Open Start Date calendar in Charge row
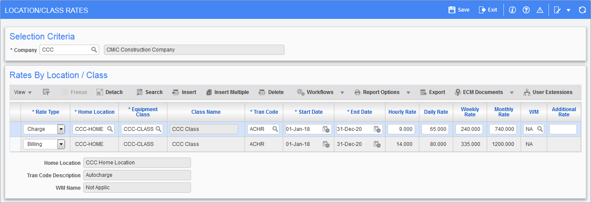The height and width of the screenshot is (203, 591). click(x=326, y=129)
